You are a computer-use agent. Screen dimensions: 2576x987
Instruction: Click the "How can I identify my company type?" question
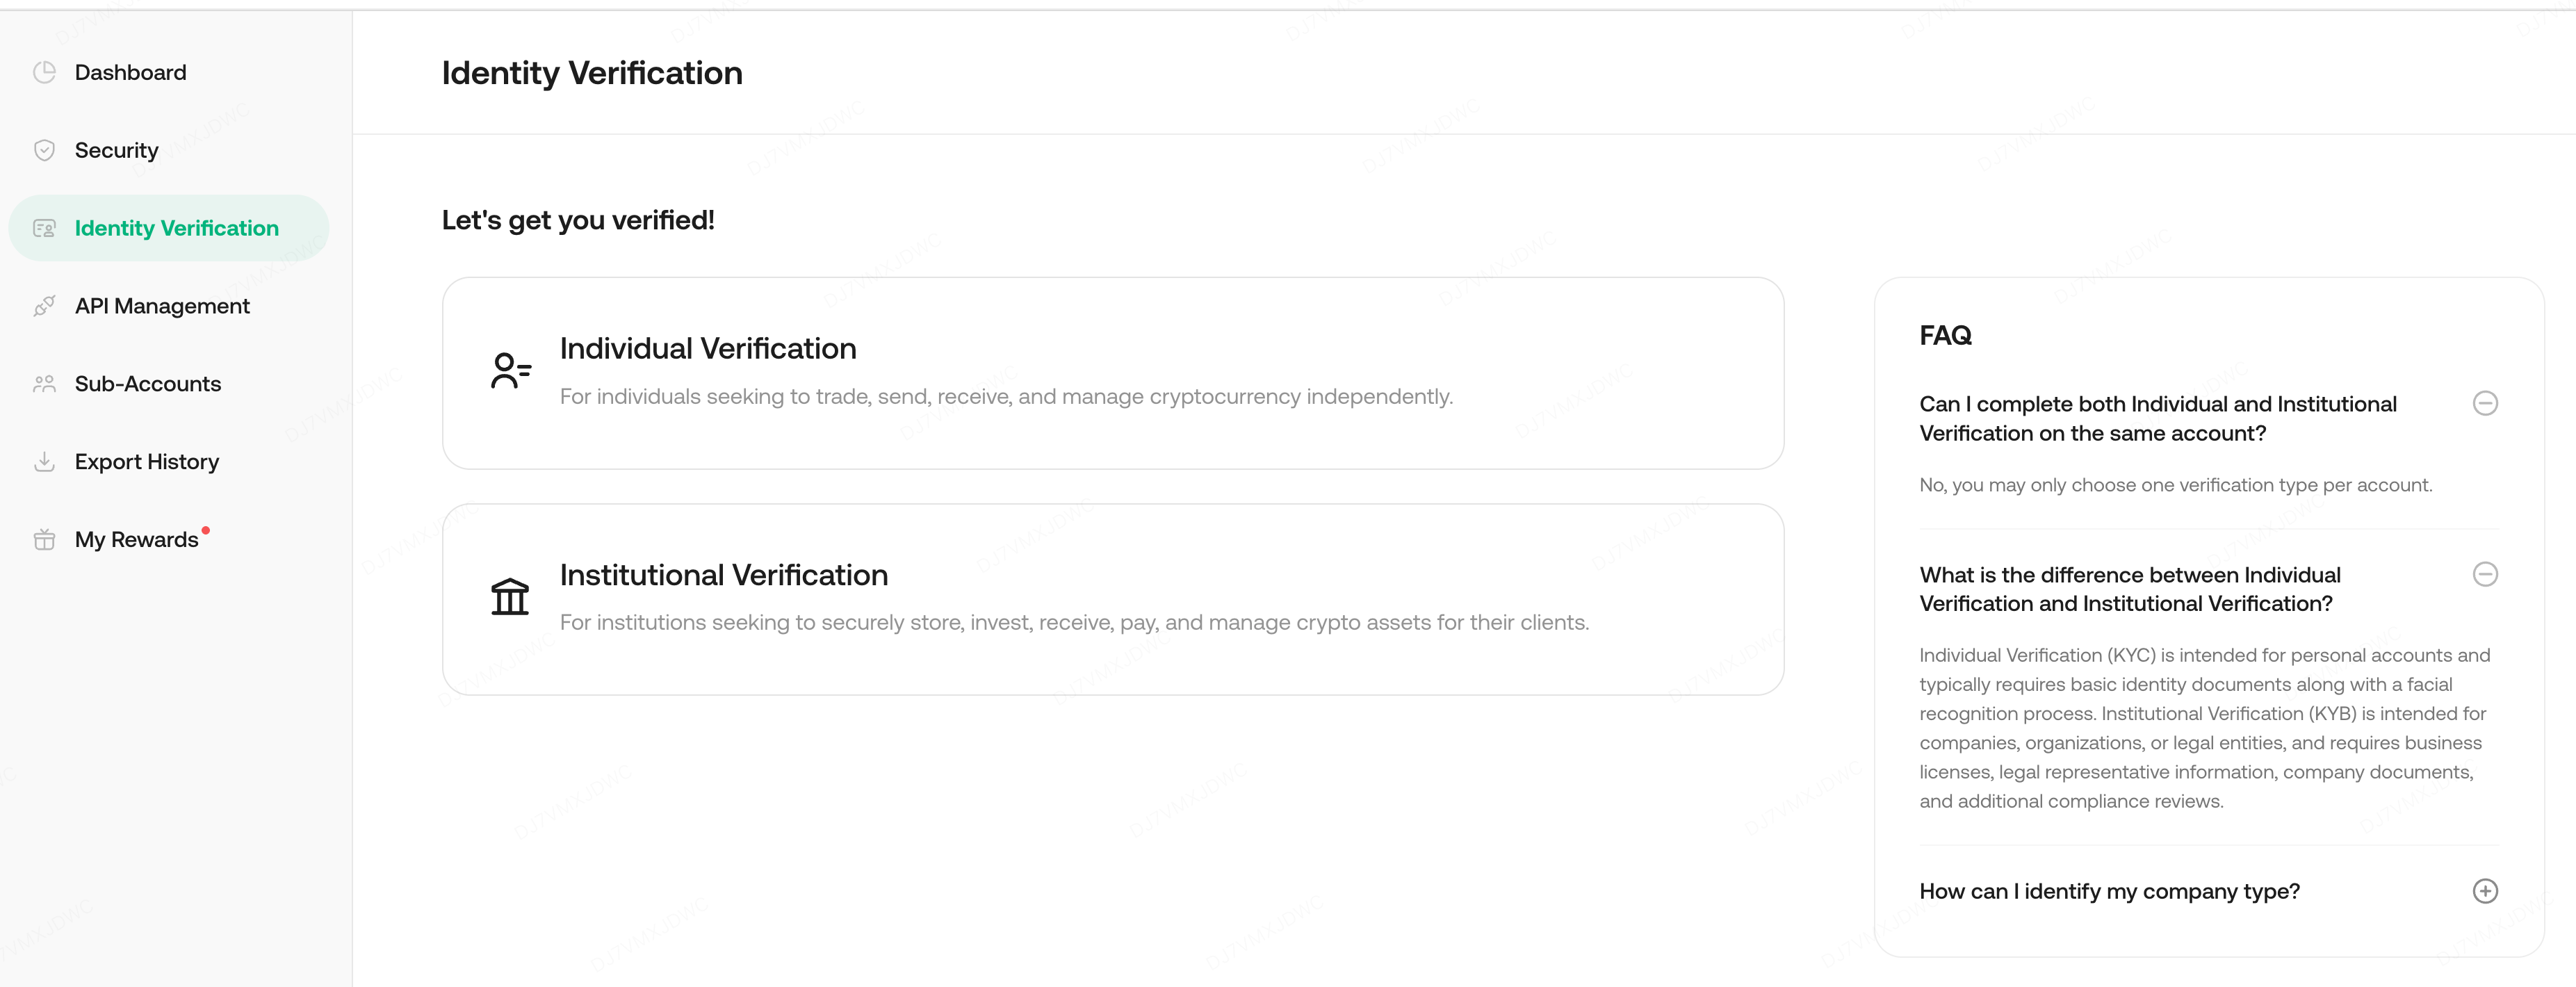(x=2109, y=891)
